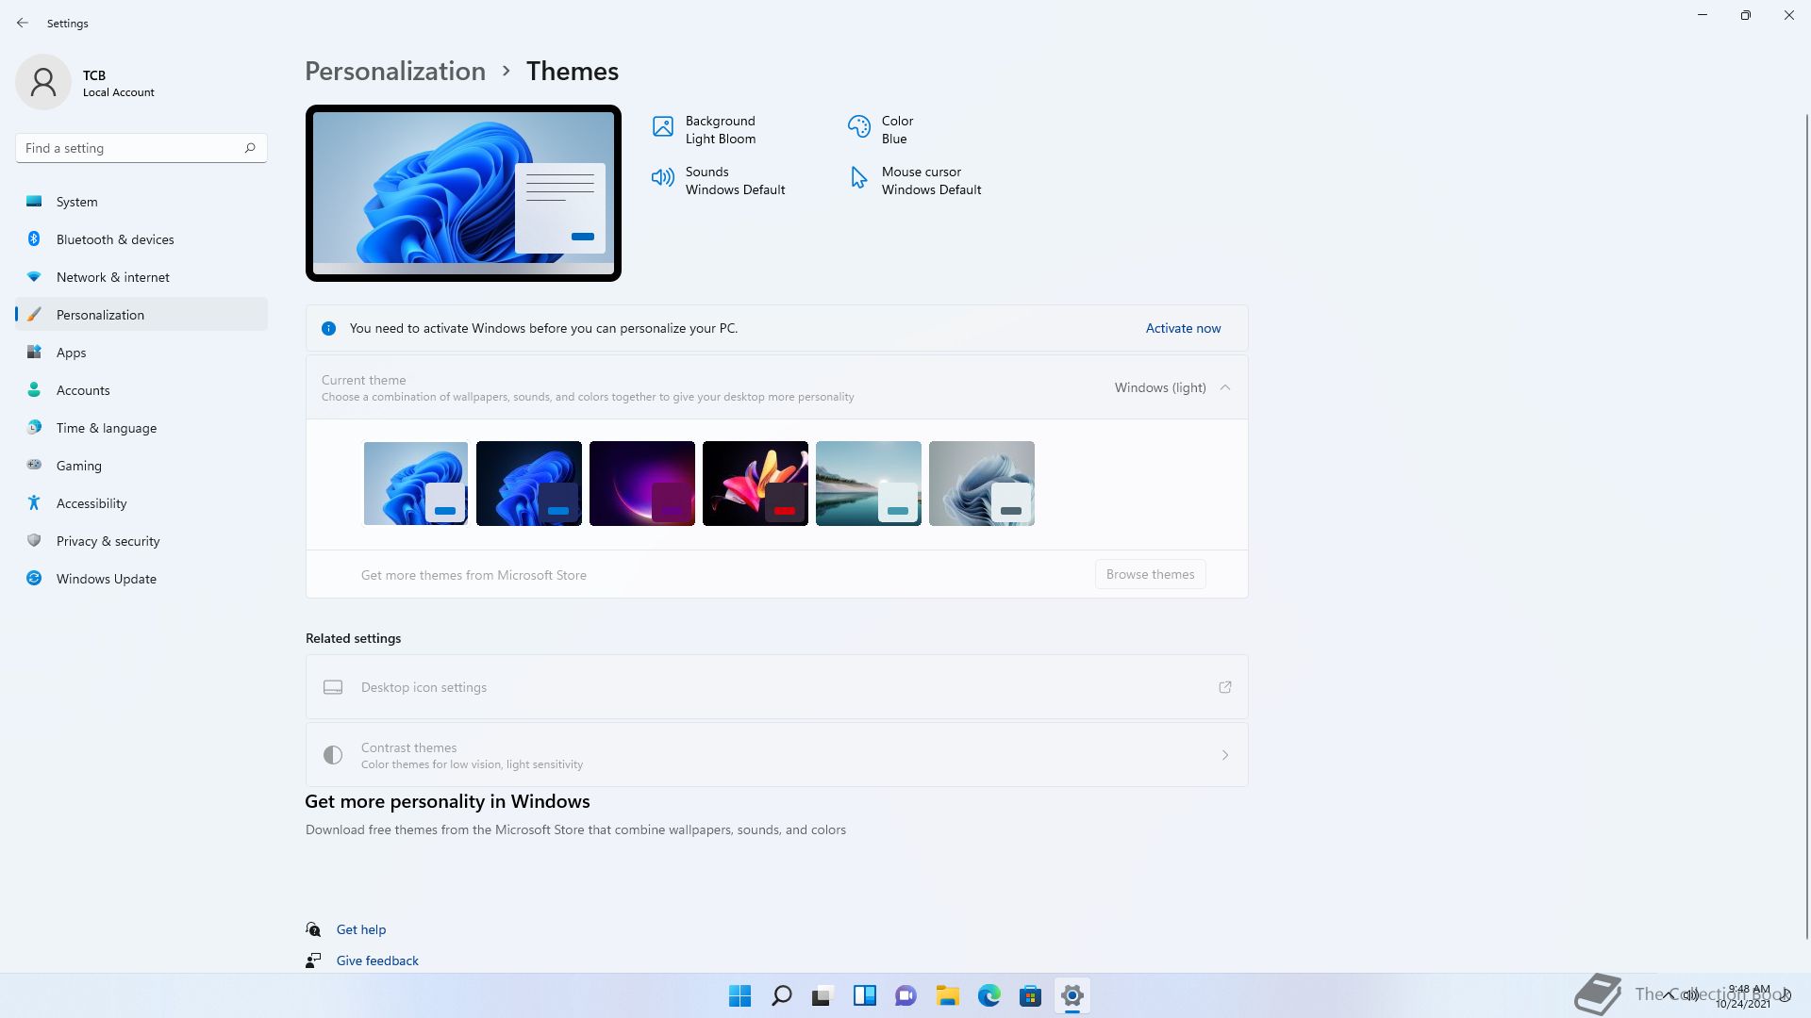Click the Give feedback icon
Image resolution: width=1811 pixels, height=1018 pixels.
pos(313,961)
